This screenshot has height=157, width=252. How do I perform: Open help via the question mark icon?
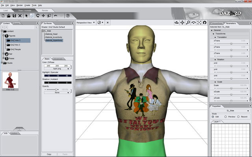pyautogui.click(x=68, y=16)
